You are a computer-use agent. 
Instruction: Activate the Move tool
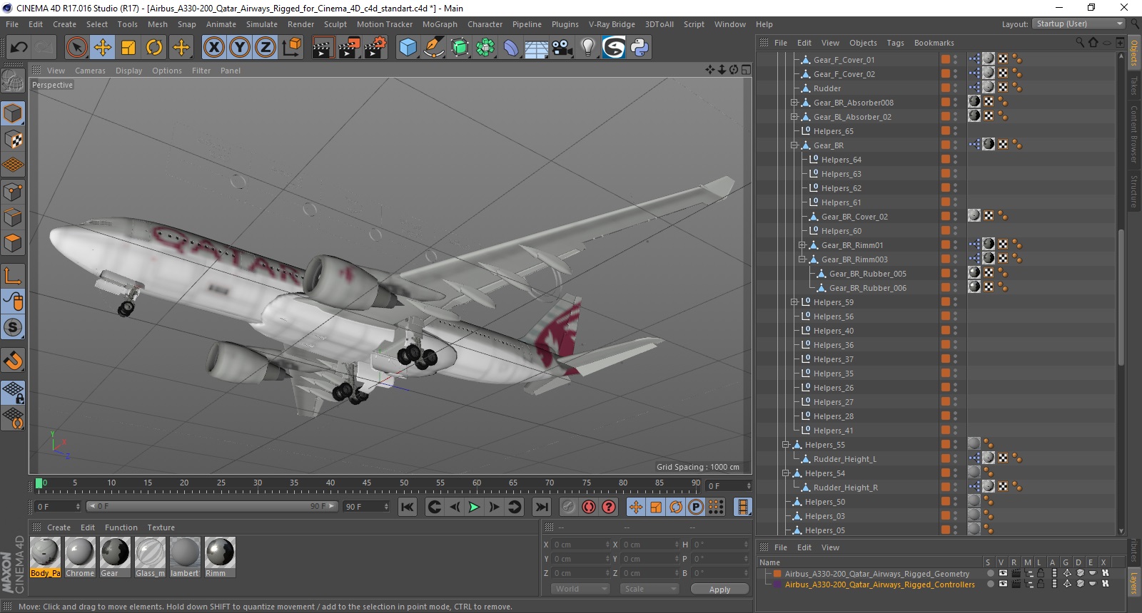[103, 48]
